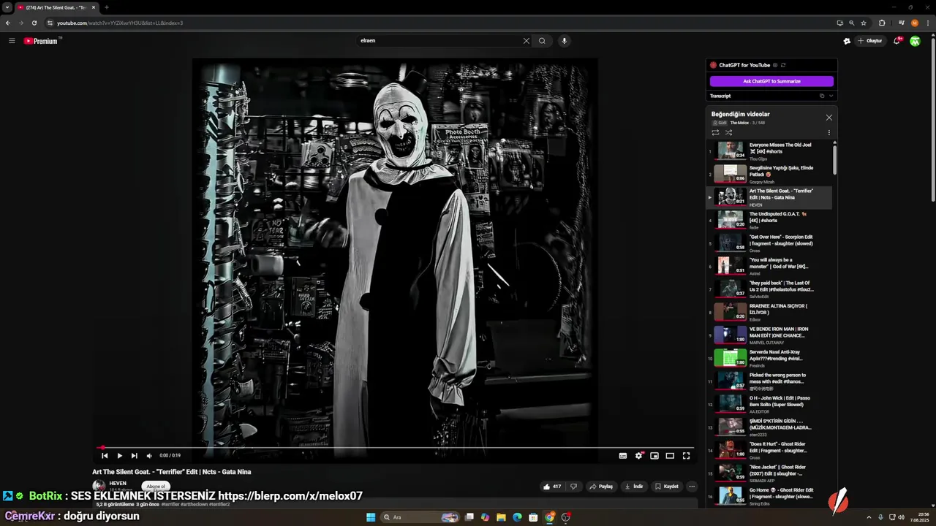The width and height of the screenshot is (936, 526).
Task: Open the tab search dropdown arrow
Action: click(x=7, y=7)
